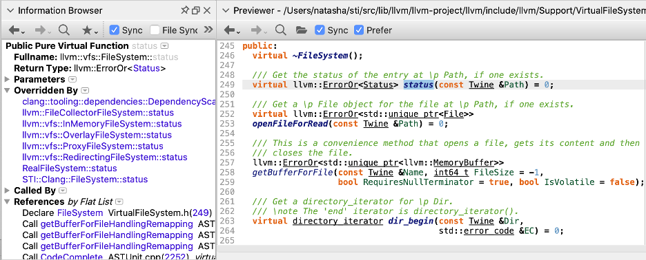The width and height of the screenshot is (646, 260).
Task: Open llvm::vfs::RedirectingFileSystem::status link
Action: click(105, 158)
